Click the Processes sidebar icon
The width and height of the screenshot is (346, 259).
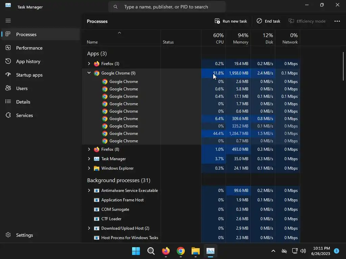(x=8, y=34)
